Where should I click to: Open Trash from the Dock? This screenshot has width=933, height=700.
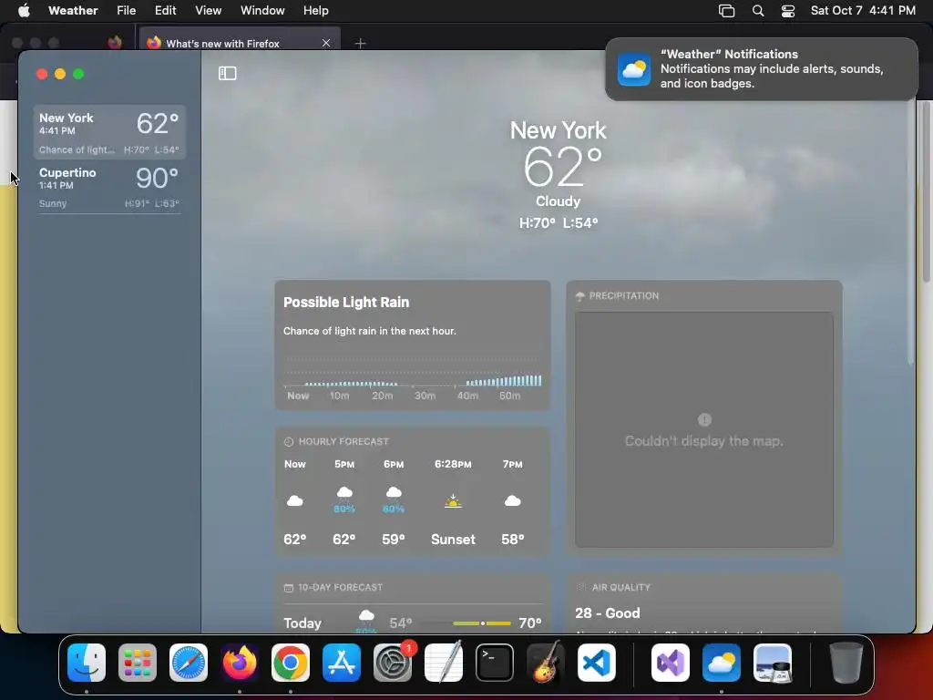846,663
